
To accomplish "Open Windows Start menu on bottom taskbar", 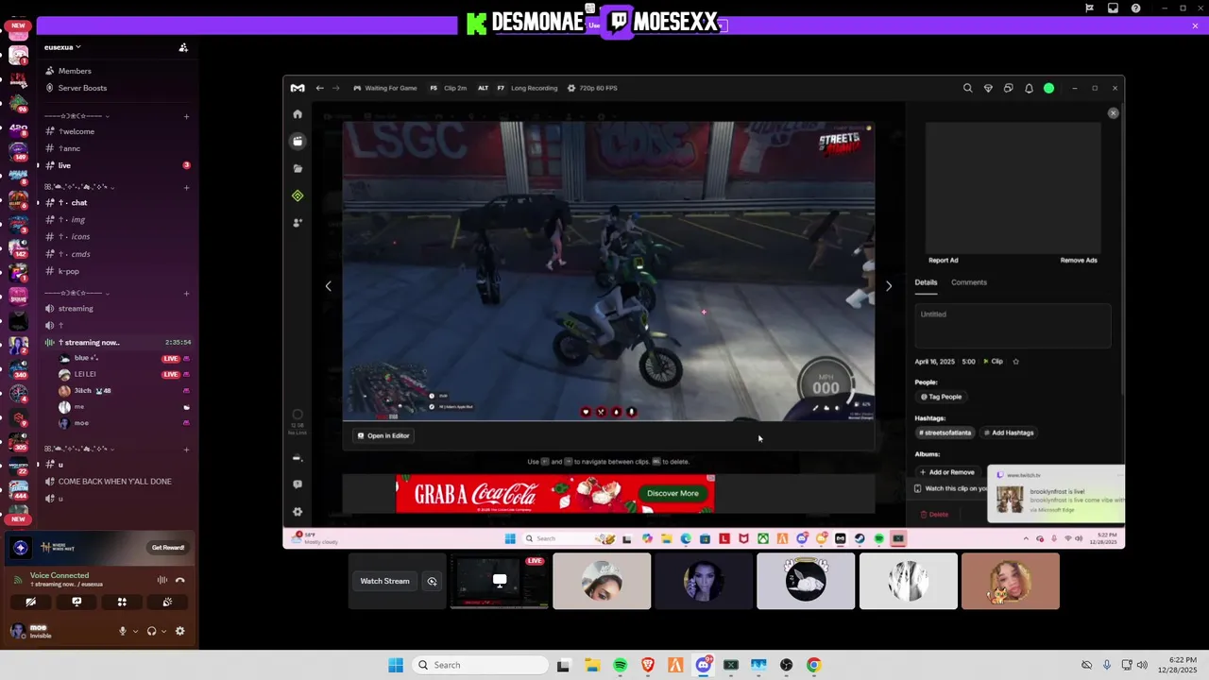I will pyautogui.click(x=396, y=665).
